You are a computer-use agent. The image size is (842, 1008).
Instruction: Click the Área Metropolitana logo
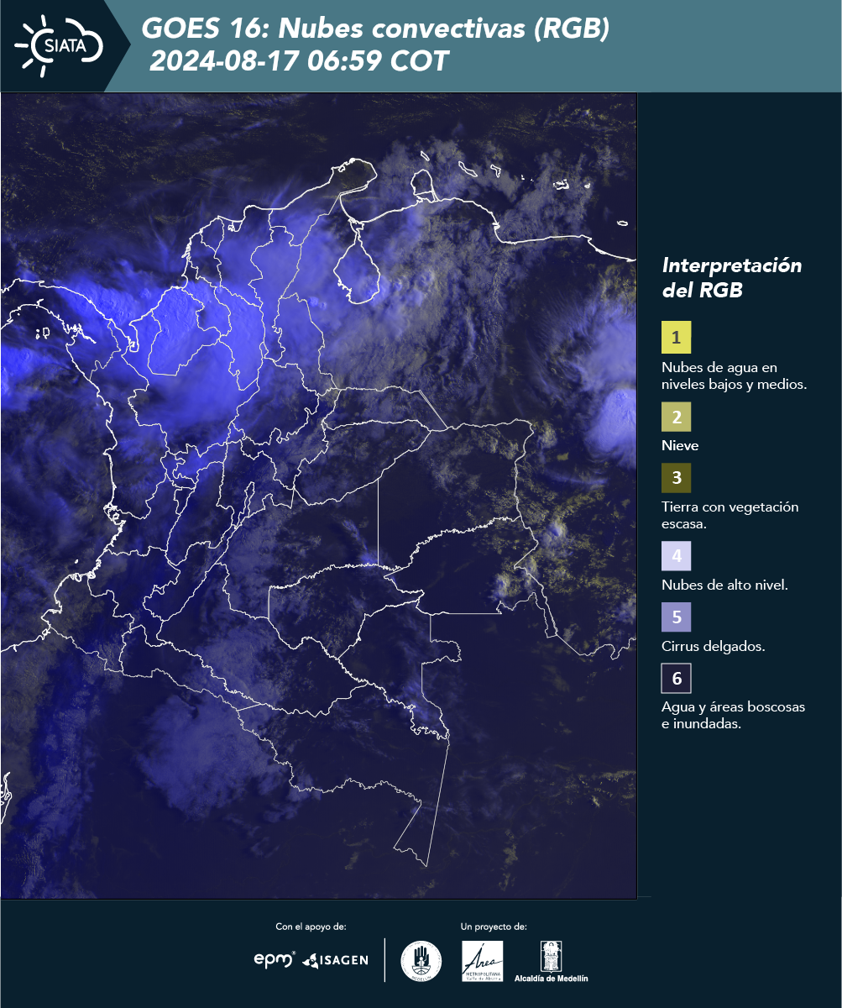pos(483,961)
